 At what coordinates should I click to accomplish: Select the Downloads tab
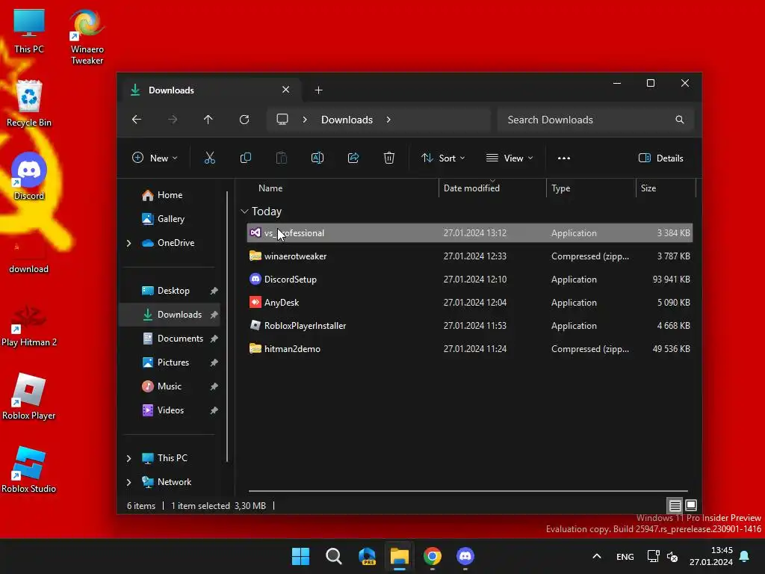[210, 90]
